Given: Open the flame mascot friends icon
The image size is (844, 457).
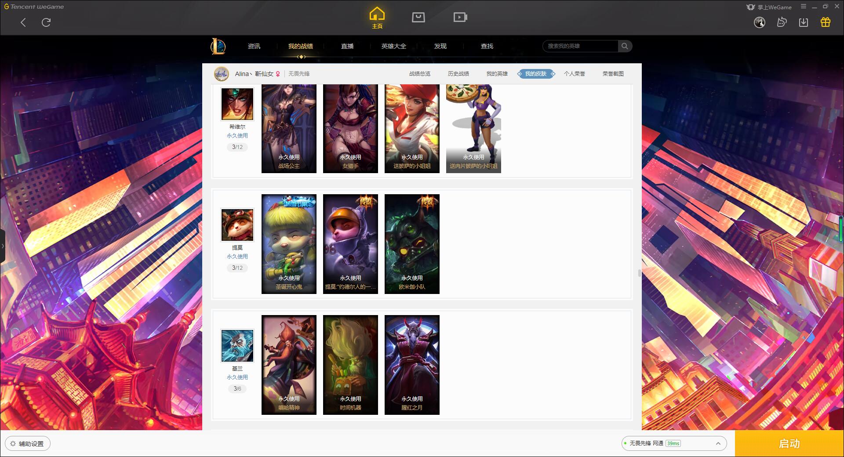Looking at the screenshot, I should tap(782, 22).
